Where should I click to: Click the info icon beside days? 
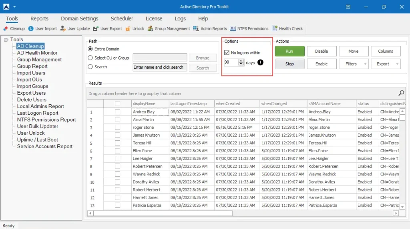[x=260, y=62]
